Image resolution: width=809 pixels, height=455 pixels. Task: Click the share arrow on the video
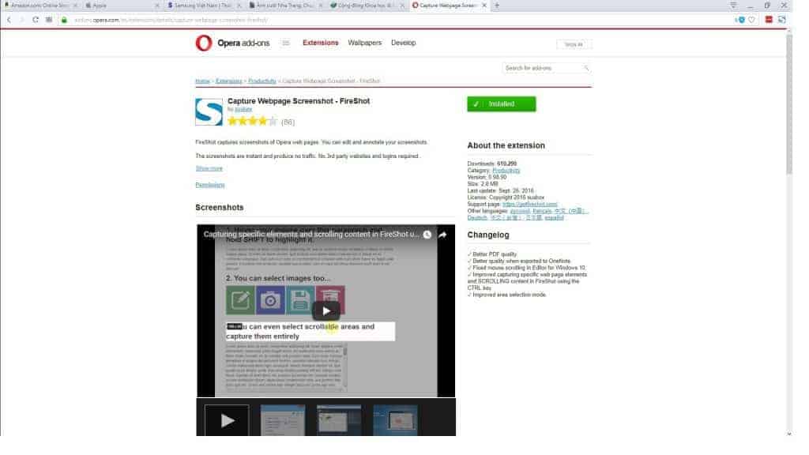pyautogui.click(x=442, y=235)
